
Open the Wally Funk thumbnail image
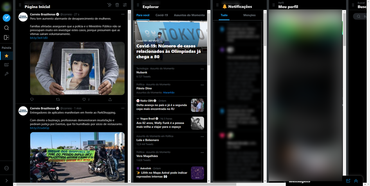[x=198, y=123]
